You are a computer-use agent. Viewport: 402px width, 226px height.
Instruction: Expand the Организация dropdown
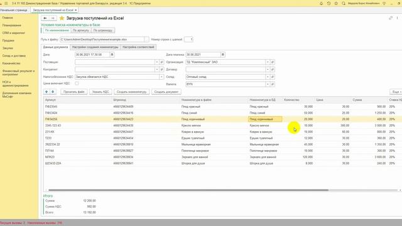(x=268, y=62)
